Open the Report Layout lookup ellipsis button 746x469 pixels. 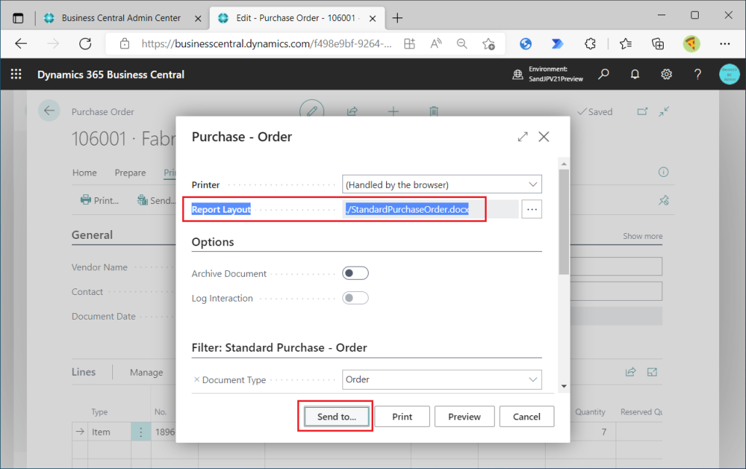click(532, 209)
